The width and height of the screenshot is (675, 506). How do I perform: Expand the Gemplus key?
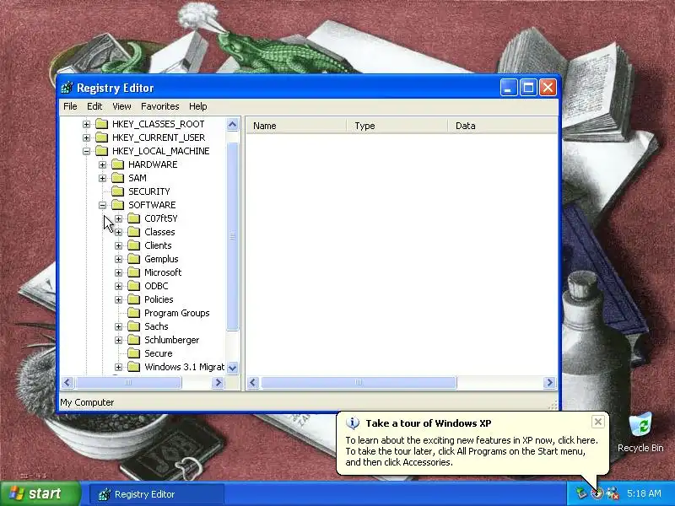[118, 260]
